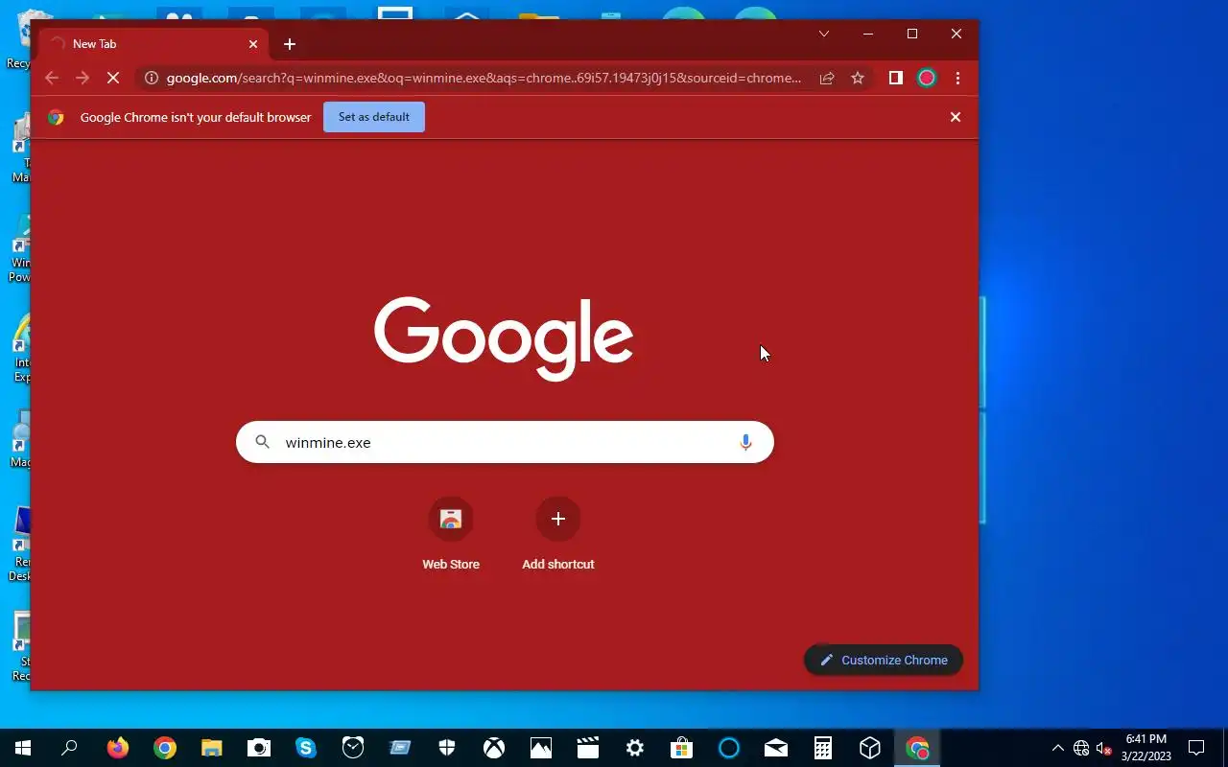Viewport: 1228px width, 767px height.
Task: Open the Chrome profile avatar
Action: tap(927, 79)
